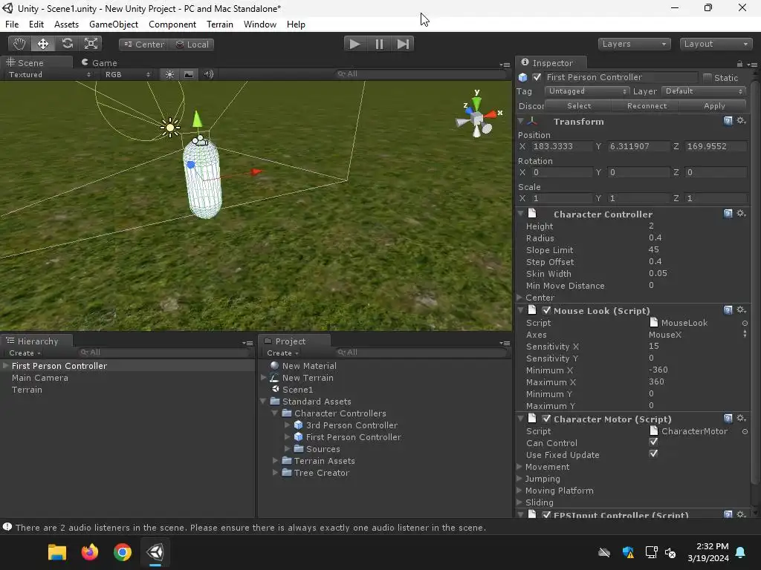Toggle scene audio speaker icon
Viewport: 761px width, 570px height.
tap(209, 75)
